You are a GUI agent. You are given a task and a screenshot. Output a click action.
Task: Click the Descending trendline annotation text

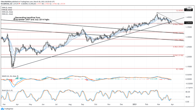pyautogui.click(x=32, y=19)
